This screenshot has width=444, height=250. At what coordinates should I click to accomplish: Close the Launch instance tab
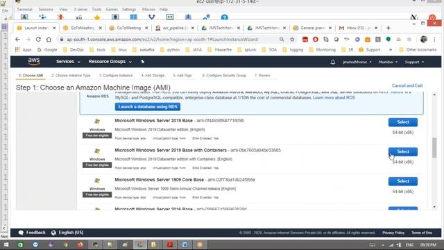click(54, 28)
